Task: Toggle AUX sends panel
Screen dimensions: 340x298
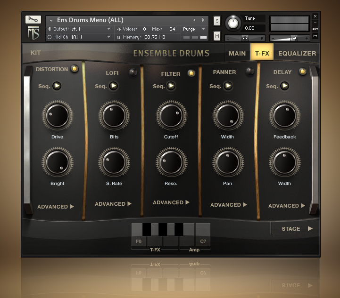Action: coord(315,29)
